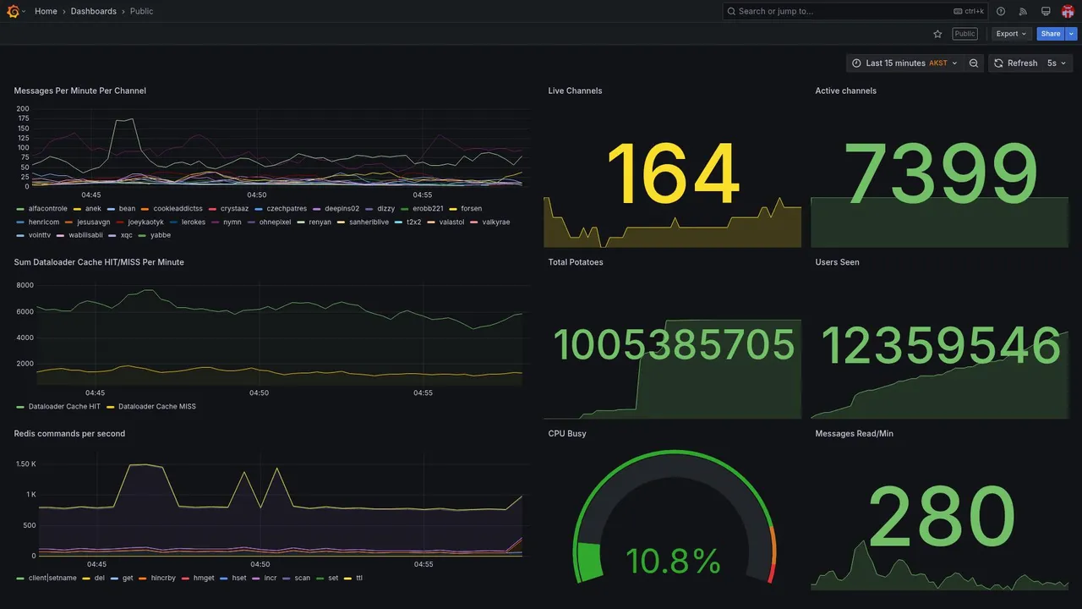Expand the 5s refresh interval dropdown
Screen dimensions: 1082x609
1057,63
